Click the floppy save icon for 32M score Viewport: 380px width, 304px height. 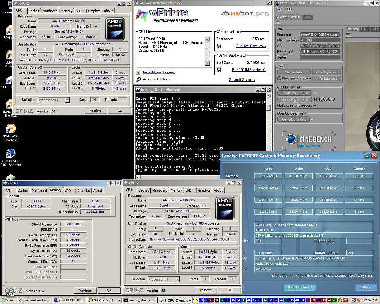tap(218, 46)
